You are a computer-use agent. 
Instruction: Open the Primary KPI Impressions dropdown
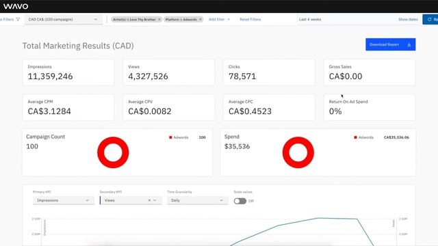(x=64, y=200)
